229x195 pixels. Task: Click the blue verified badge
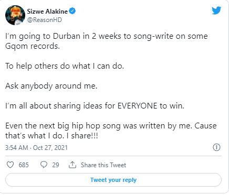pos(72,11)
